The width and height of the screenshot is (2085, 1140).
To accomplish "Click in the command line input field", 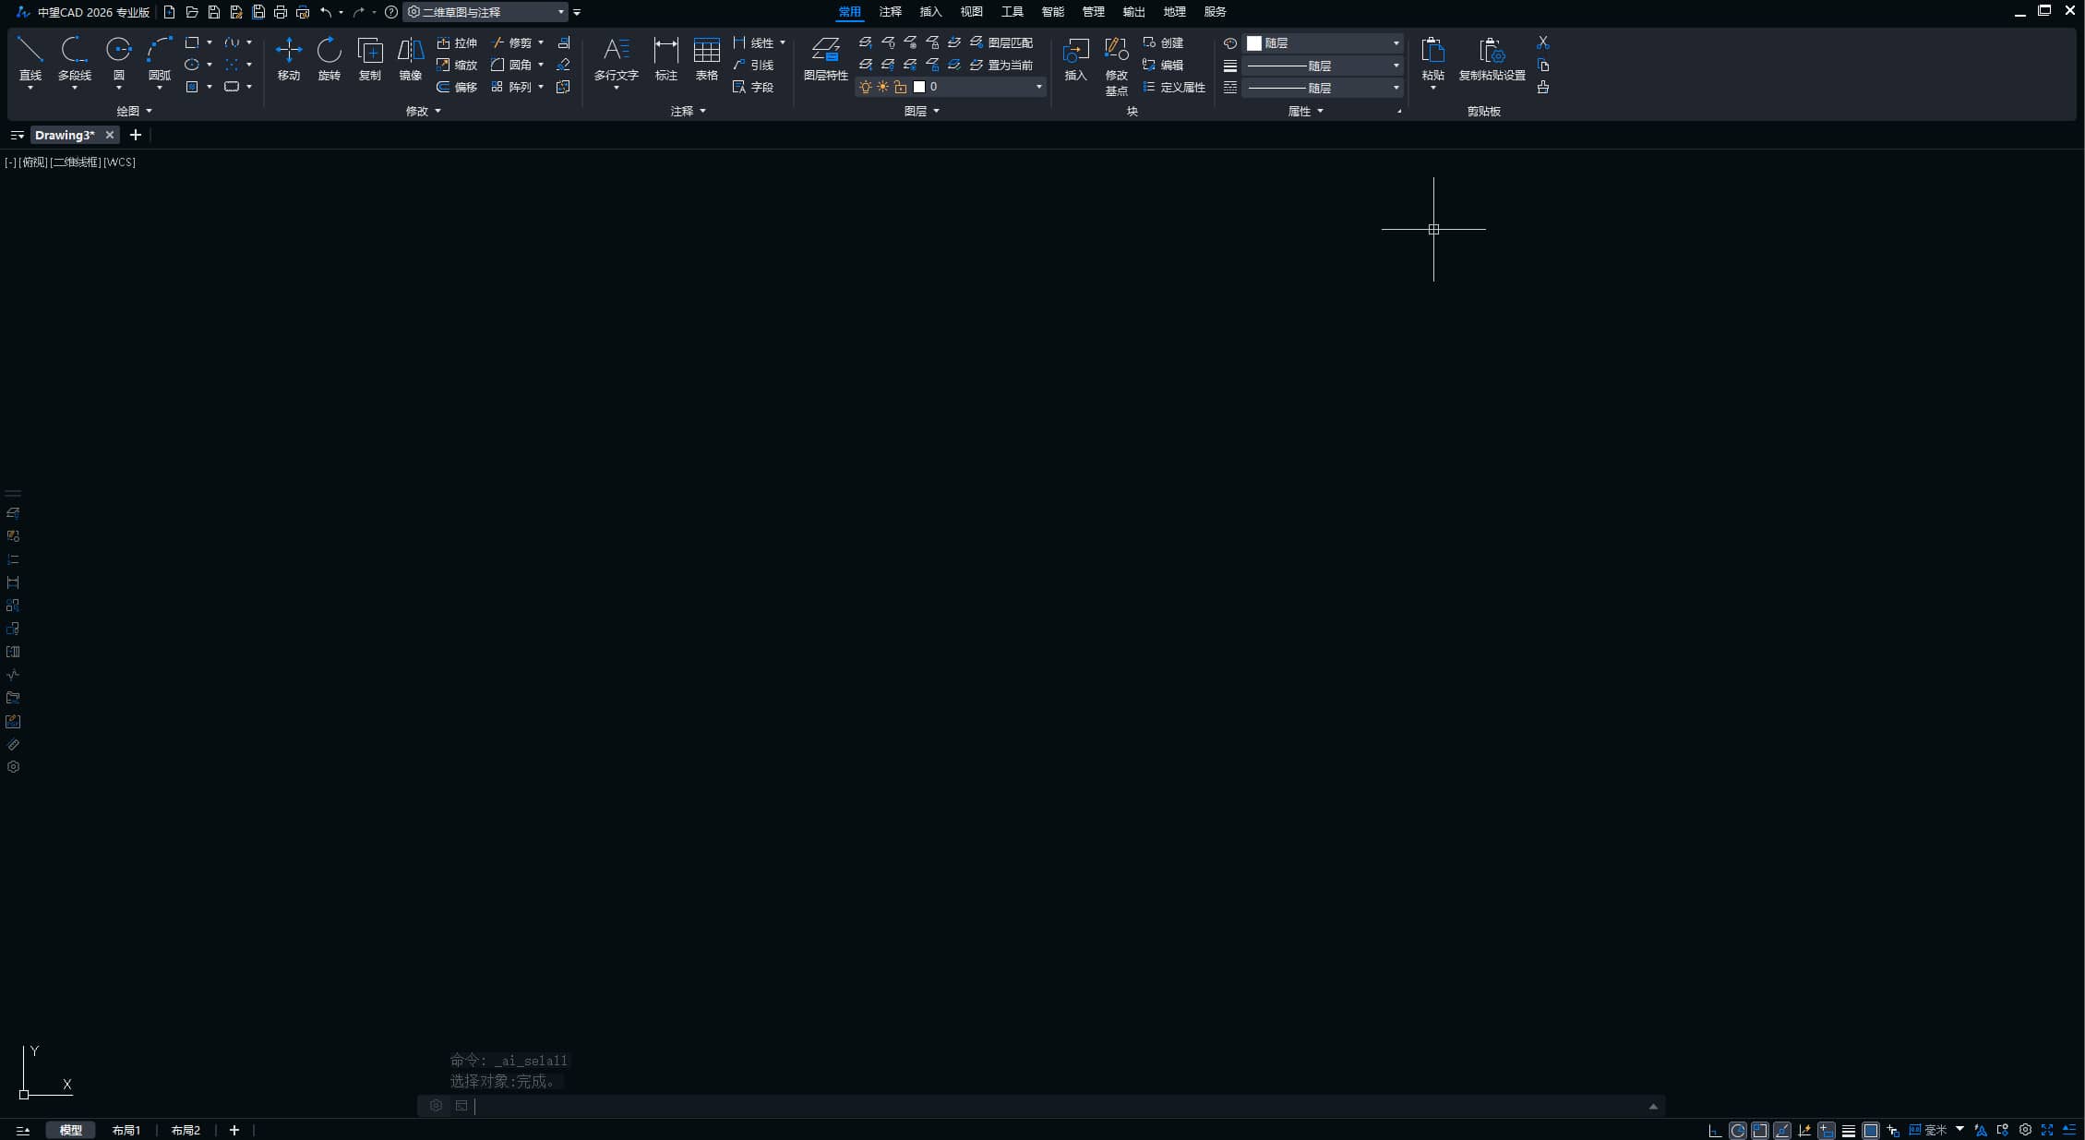I will point(1058,1106).
